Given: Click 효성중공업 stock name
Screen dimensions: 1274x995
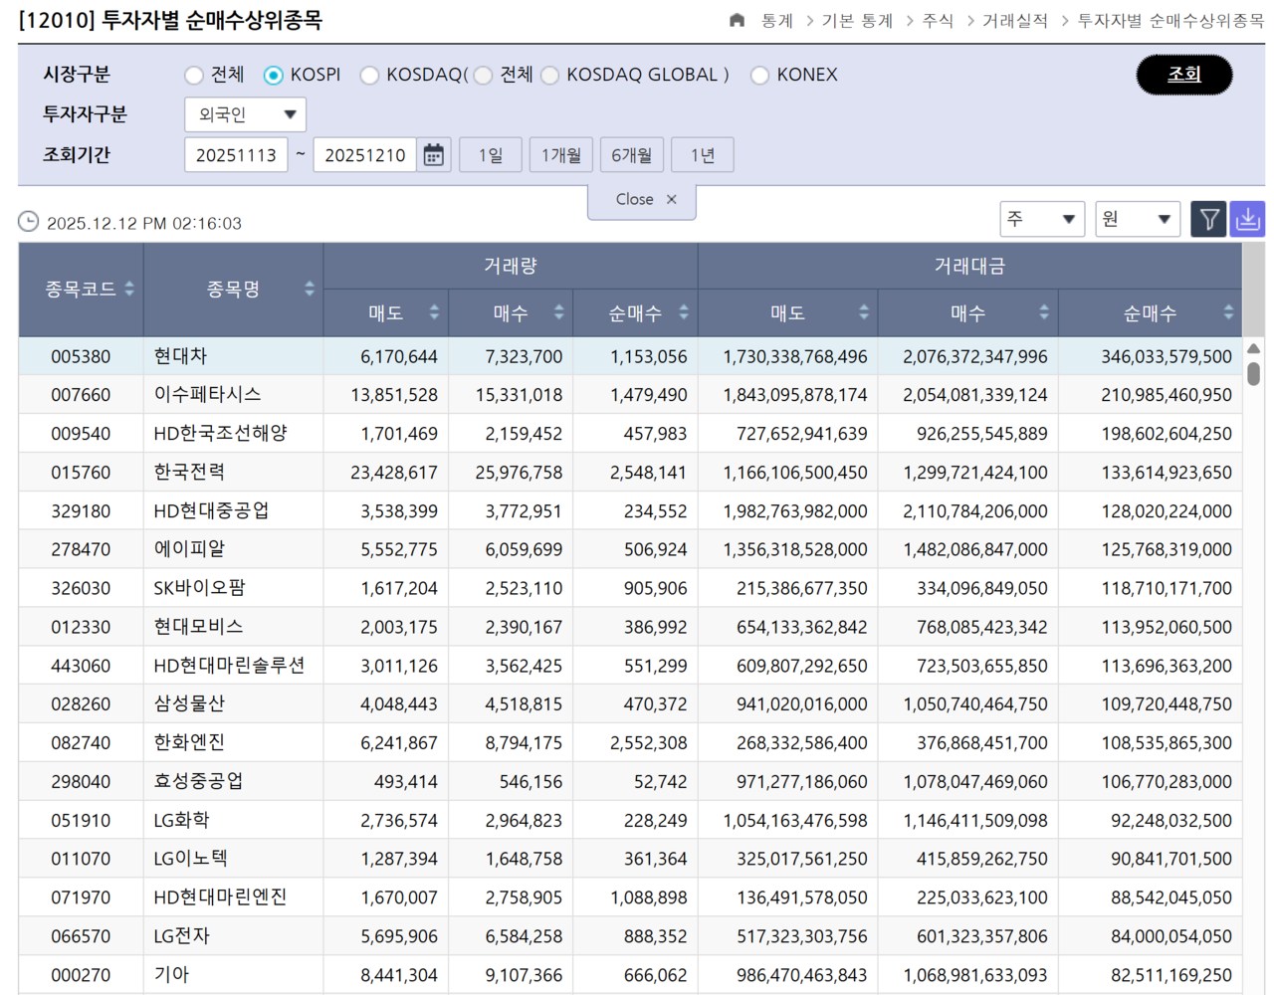Looking at the screenshot, I should point(198,782).
